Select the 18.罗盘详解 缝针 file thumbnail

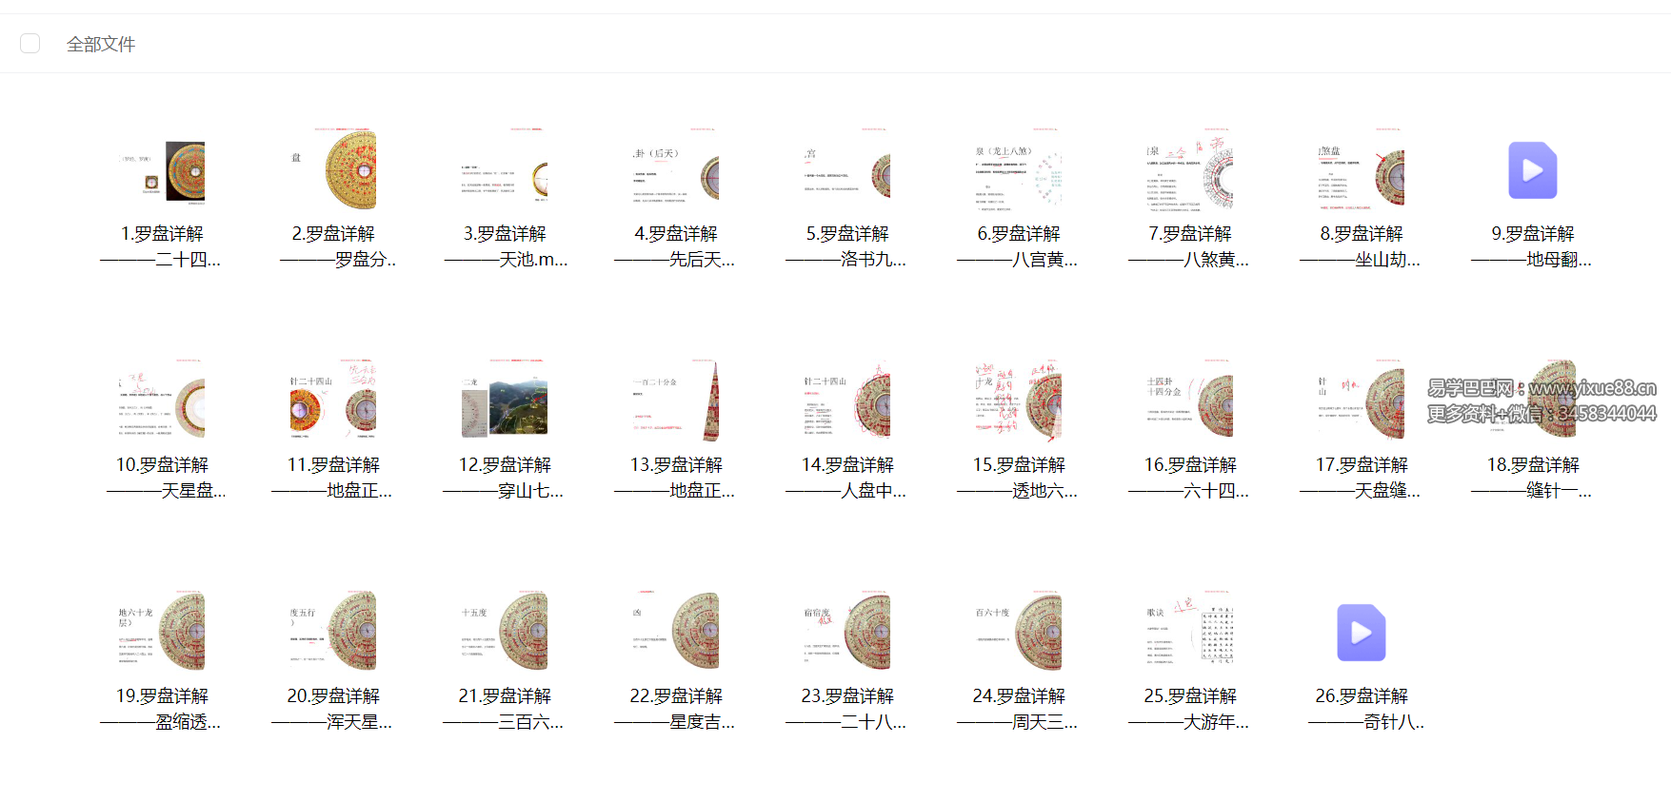[x=1532, y=401]
